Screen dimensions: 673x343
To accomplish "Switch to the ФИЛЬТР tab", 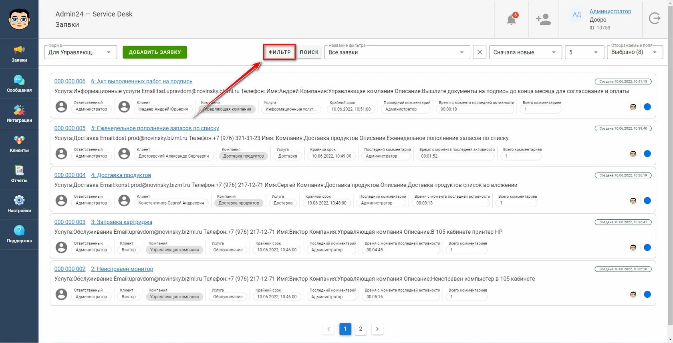I will click(280, 52).
